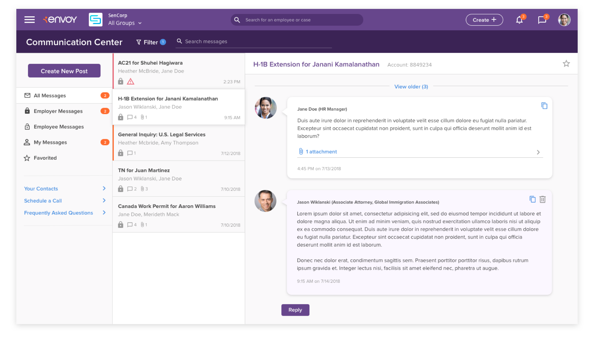Click the Create + button
The image size is (594, 338).
pyautogui.click(x=484, y=20)
